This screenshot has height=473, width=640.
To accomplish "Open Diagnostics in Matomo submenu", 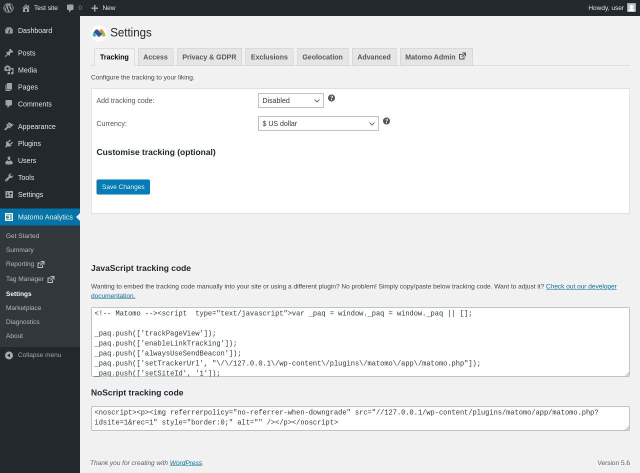I will click(x=22, y=322).
